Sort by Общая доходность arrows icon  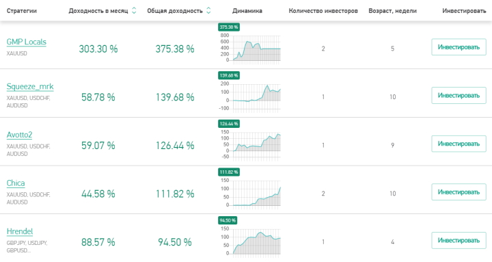pos(208,11)
